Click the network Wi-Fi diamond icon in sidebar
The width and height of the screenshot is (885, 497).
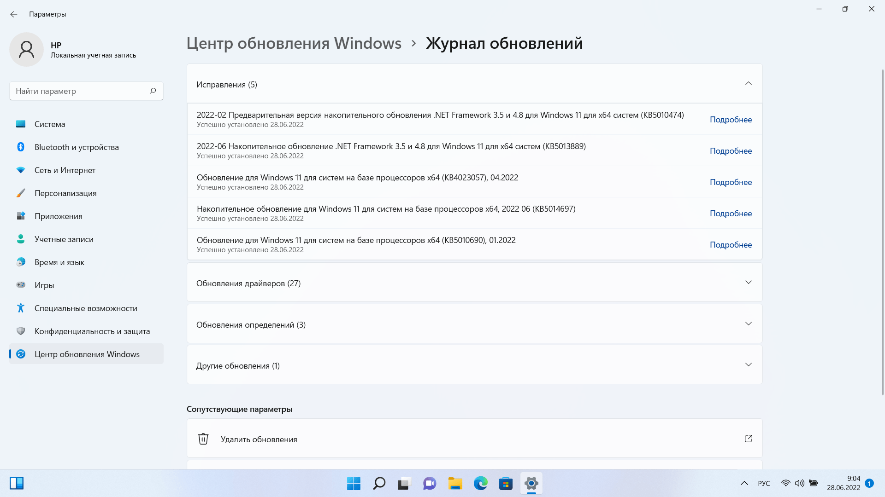coord(21,170)
